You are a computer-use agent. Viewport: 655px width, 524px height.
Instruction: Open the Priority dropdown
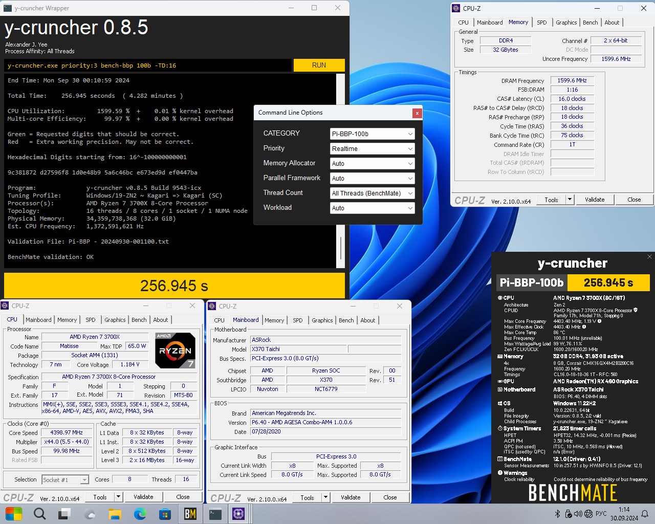point(372,149)
